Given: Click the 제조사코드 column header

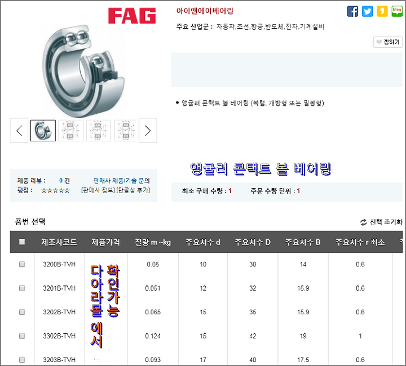Looking at the screenshot, I should coord(59,242).
